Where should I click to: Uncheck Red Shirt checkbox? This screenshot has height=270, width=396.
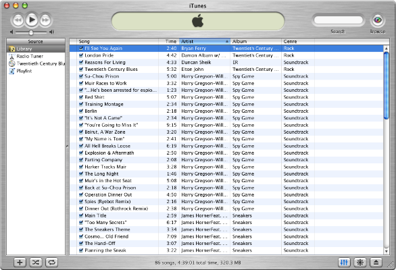[81, 97]
